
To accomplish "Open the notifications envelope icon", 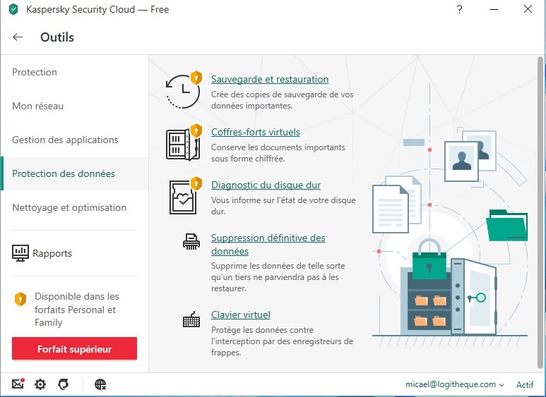I will coord(18,384).
